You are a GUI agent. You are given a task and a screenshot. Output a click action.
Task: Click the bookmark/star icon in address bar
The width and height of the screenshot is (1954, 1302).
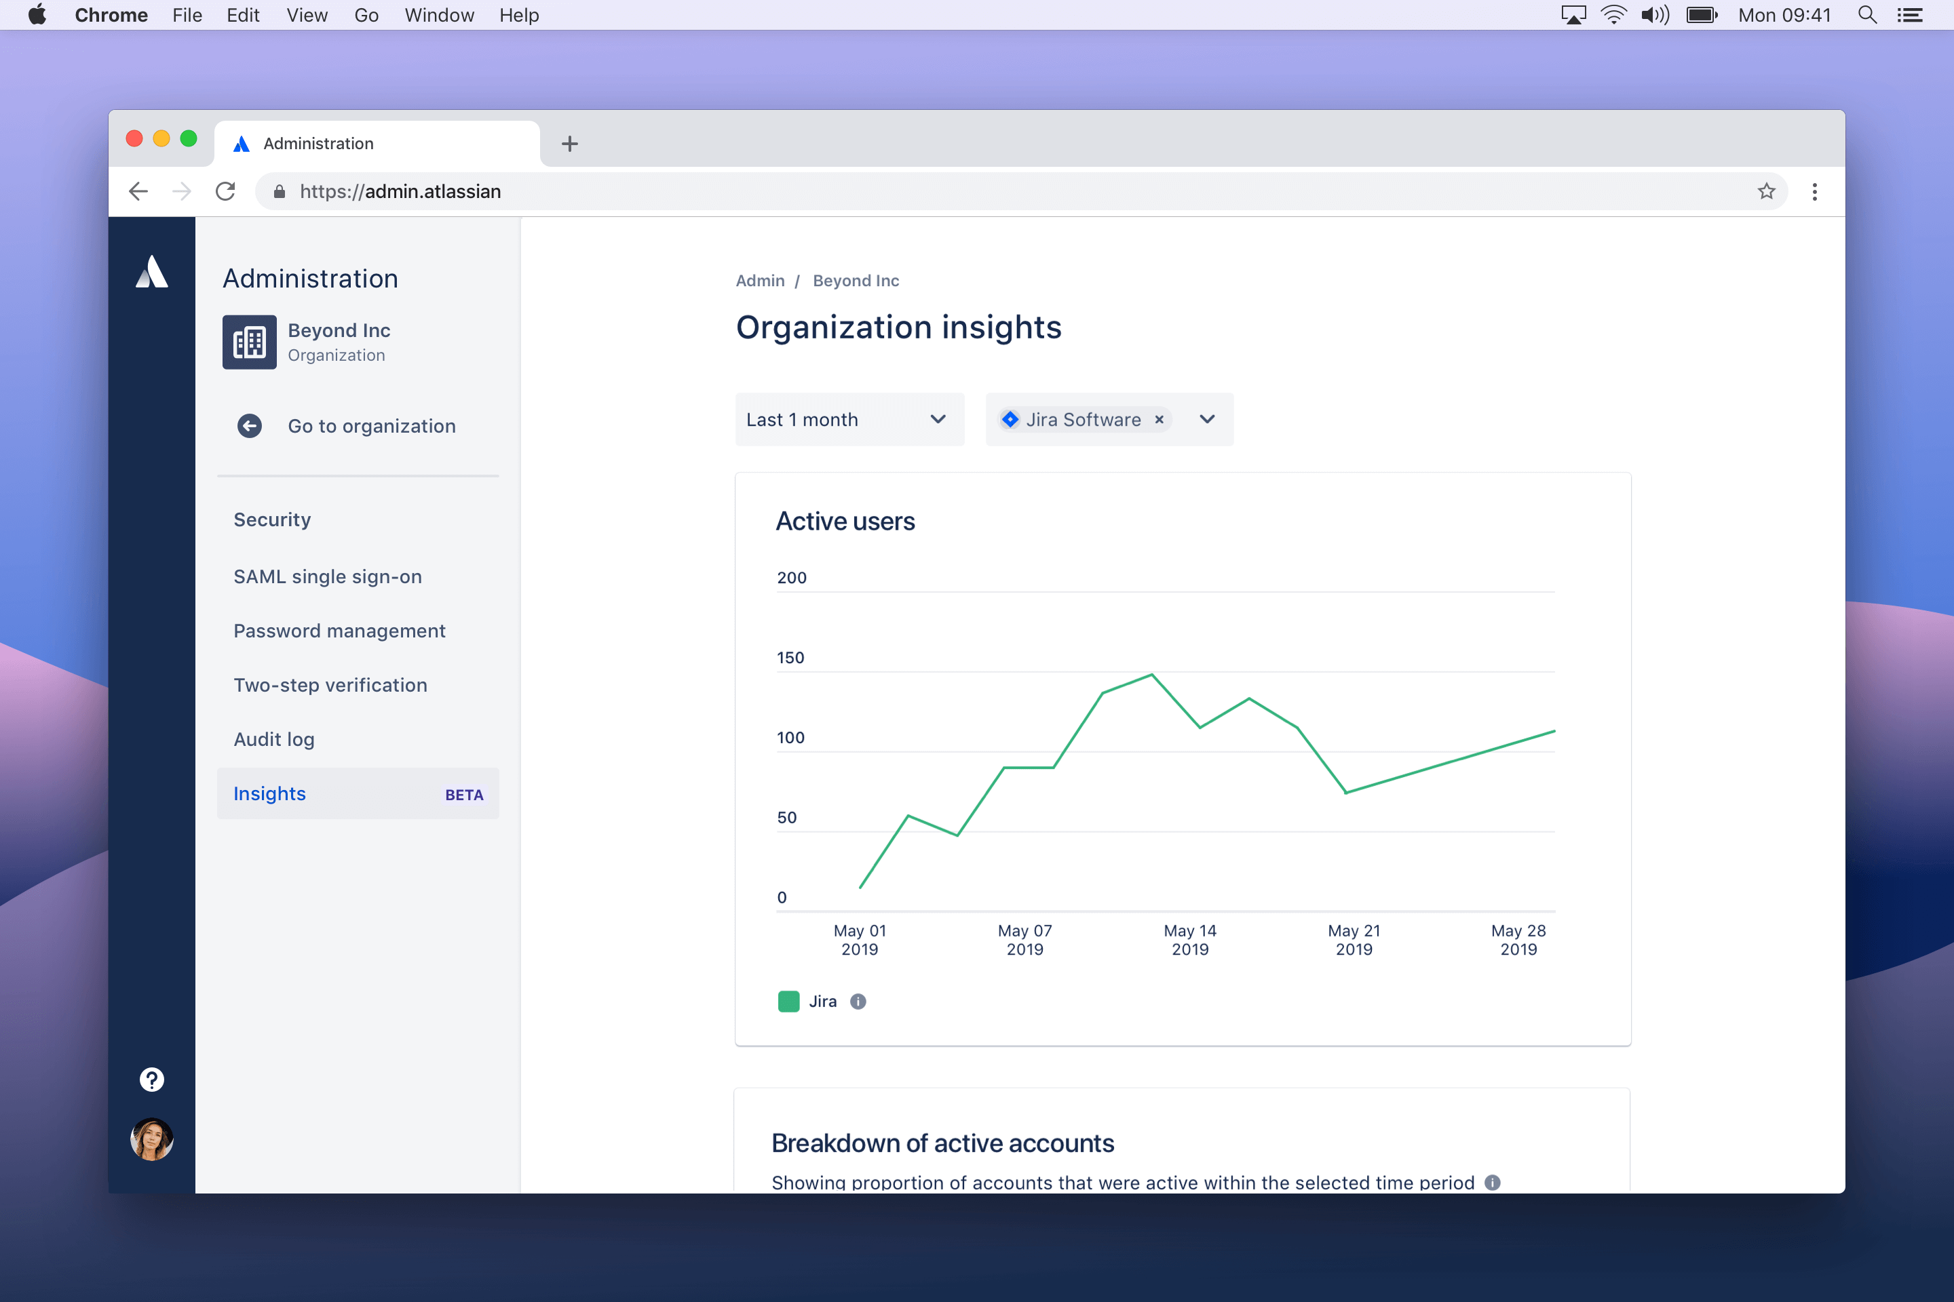pyautogui.click(x=1767, y=191)
